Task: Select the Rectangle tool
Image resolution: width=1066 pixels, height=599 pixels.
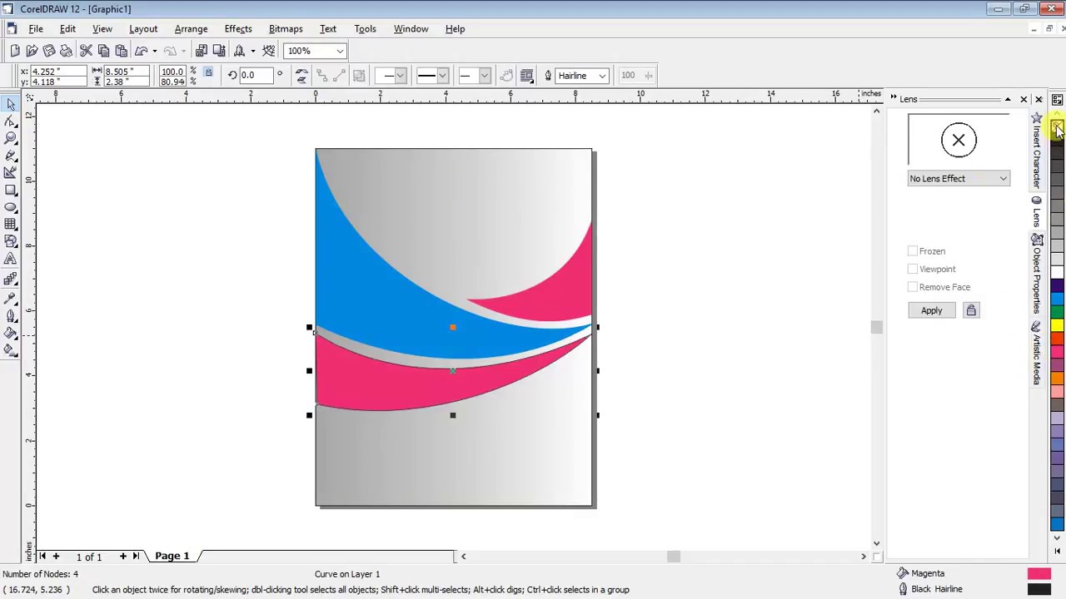Action: coord(11,190)
